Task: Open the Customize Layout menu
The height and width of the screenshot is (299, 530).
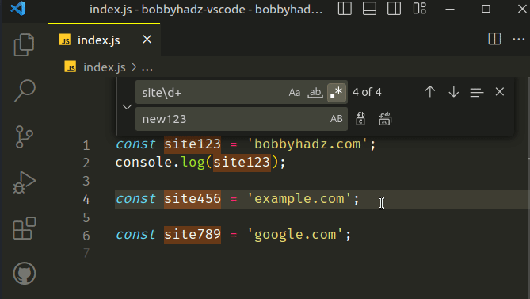Action: pos(419,9)
